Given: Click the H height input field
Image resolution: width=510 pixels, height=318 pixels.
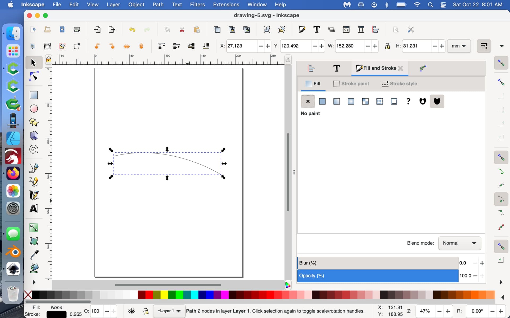Looking at the screenshot, I should point(416,46).
